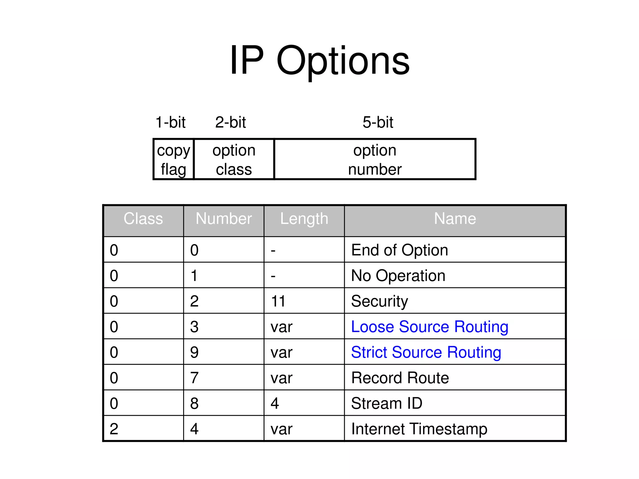639x479 pixels.
Task: Select the Record Route cell
Action: pyautogui.click(x=400, y=378)
